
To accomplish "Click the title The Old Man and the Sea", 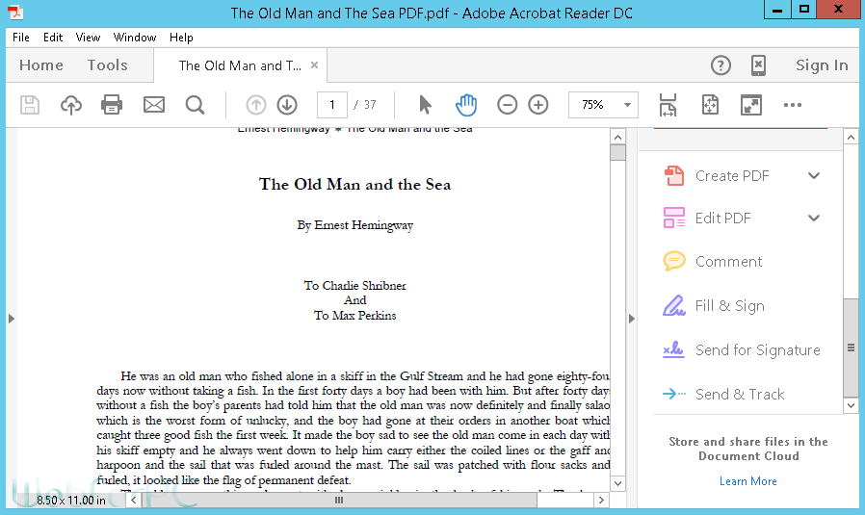I will point(354,184).
